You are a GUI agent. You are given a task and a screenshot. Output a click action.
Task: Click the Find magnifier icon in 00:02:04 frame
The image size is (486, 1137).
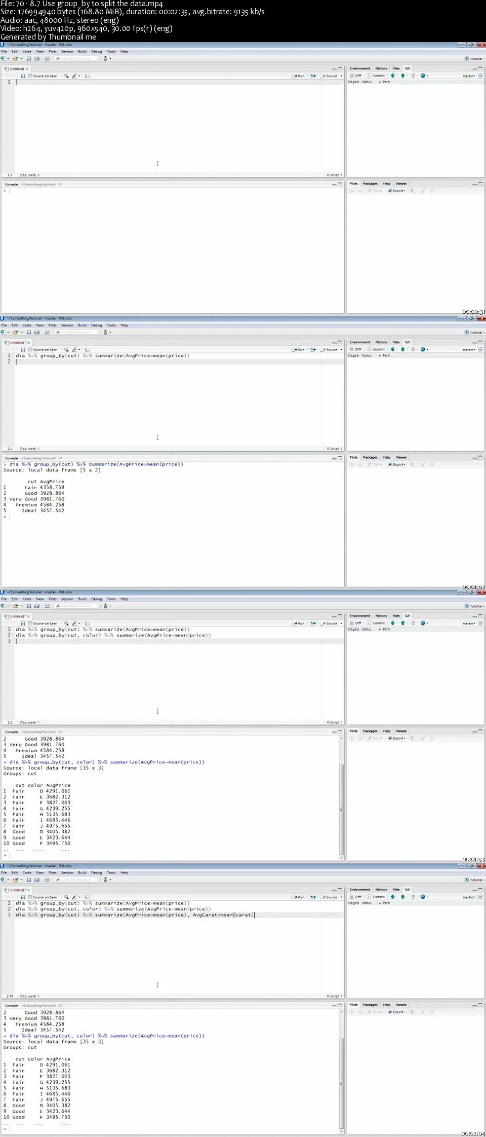[x=66, y=897]
